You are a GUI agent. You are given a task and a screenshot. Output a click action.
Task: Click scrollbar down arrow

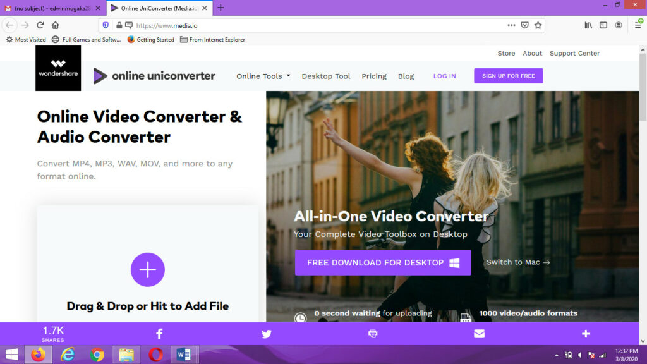[x=643, y=341]
